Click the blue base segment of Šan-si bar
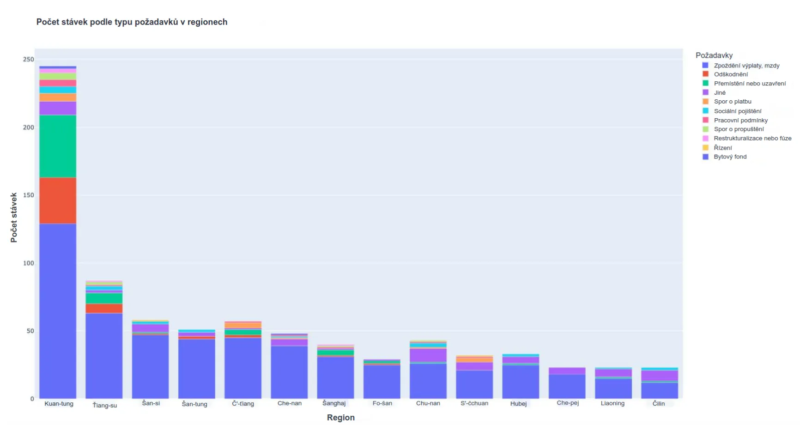The width and height of the screenshot is (800, 425). point(150,367)
